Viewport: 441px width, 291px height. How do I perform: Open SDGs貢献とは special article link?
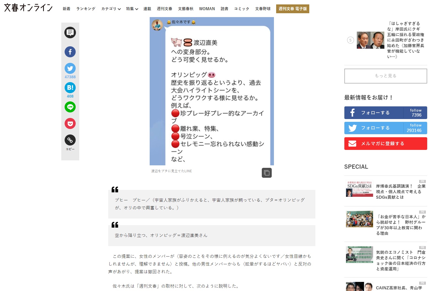401,192
